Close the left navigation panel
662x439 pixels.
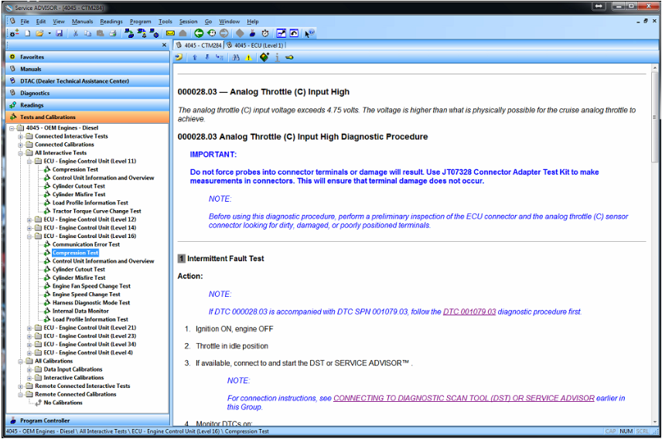(x=164, y=45)
